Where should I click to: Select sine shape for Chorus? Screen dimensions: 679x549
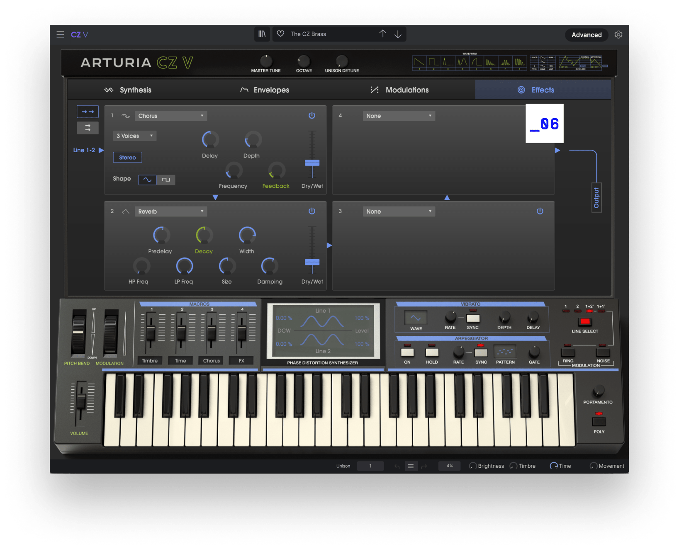147,180
